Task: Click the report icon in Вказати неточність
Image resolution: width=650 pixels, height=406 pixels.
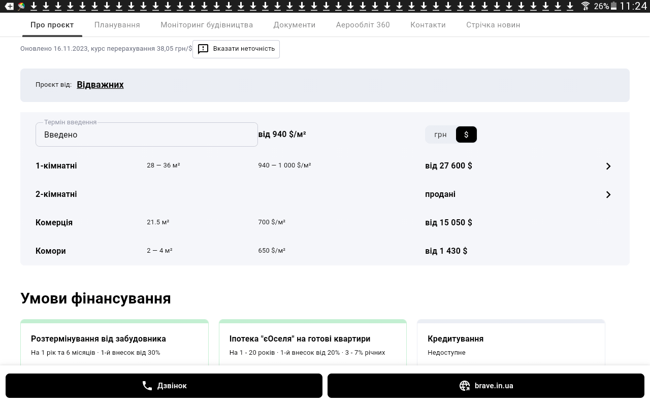Action: (x=203, y=49)
